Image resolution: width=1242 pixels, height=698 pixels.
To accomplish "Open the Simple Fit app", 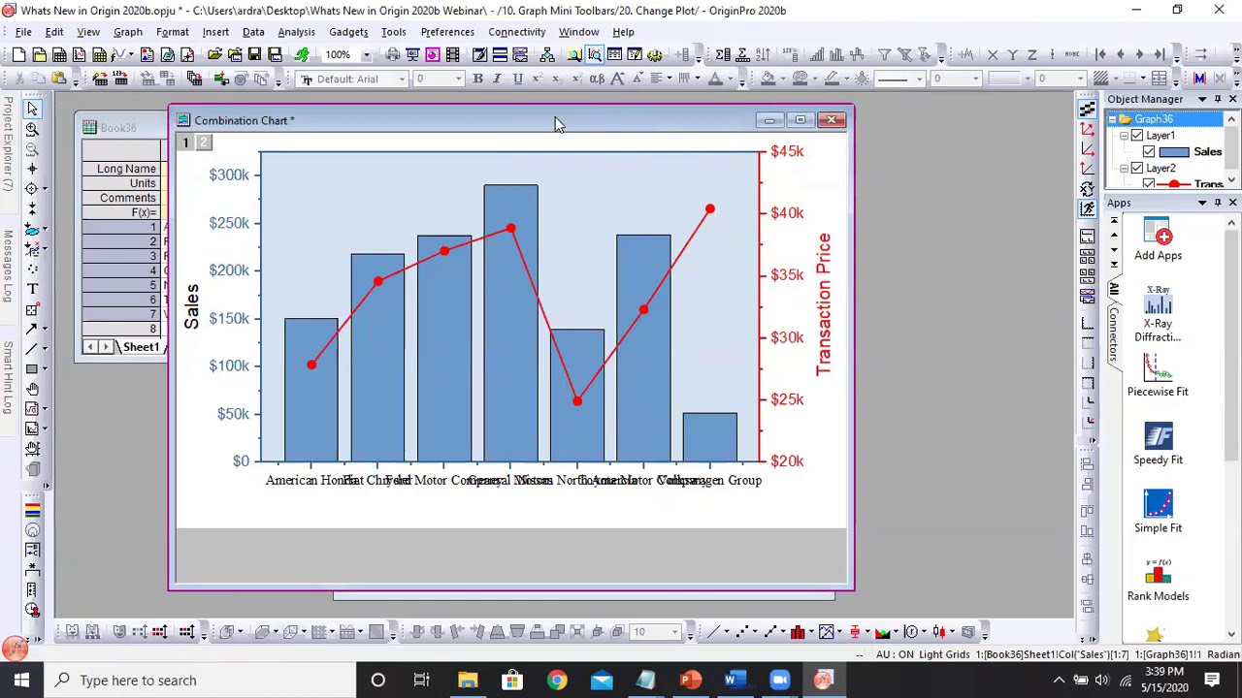I will click(x=1158, y=512).
